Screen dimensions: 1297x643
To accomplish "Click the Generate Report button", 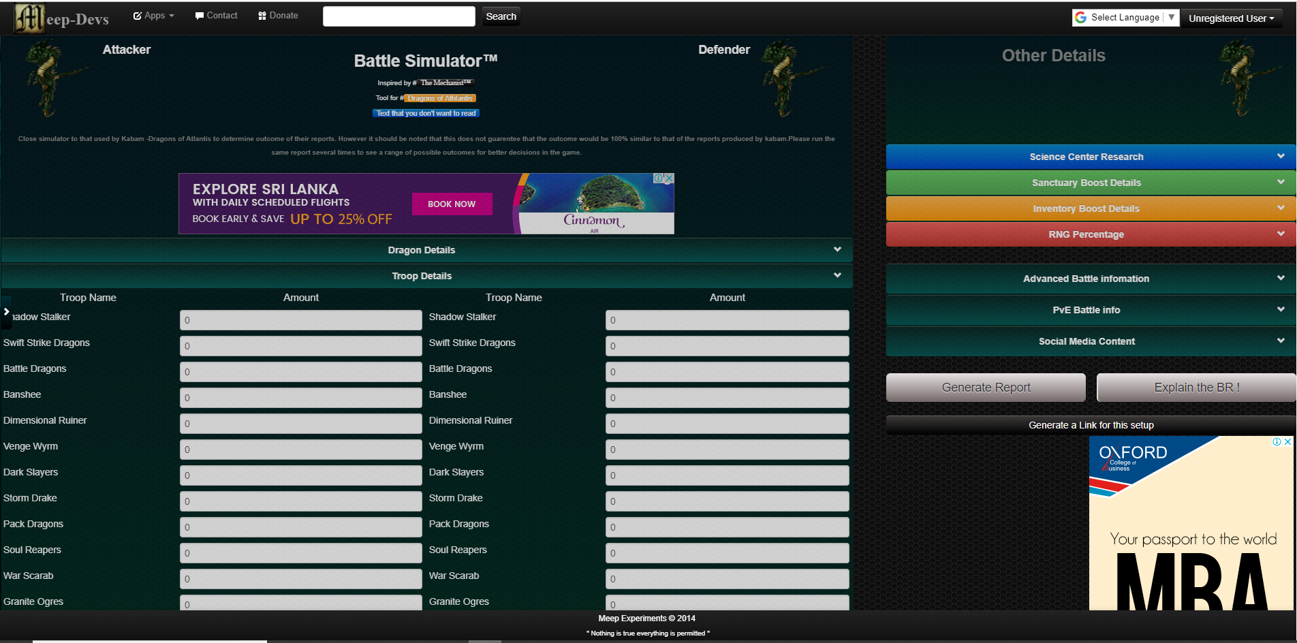I will [986, 388].
